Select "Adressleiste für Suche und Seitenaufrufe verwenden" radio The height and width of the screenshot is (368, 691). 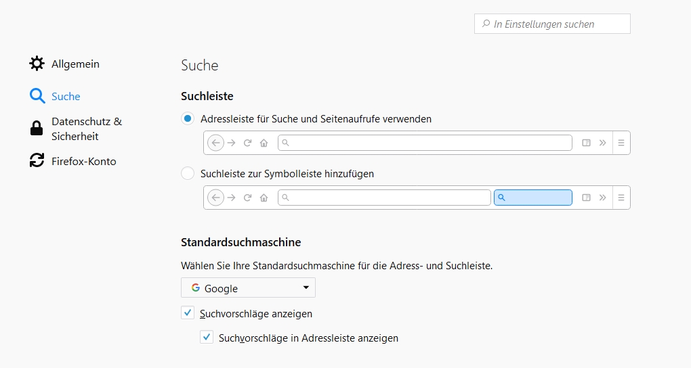click(188, 118)
